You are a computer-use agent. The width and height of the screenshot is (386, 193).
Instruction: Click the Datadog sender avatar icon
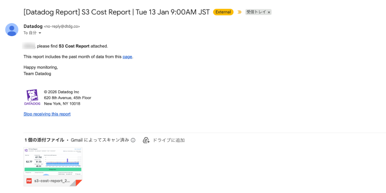tap(12, 30)
